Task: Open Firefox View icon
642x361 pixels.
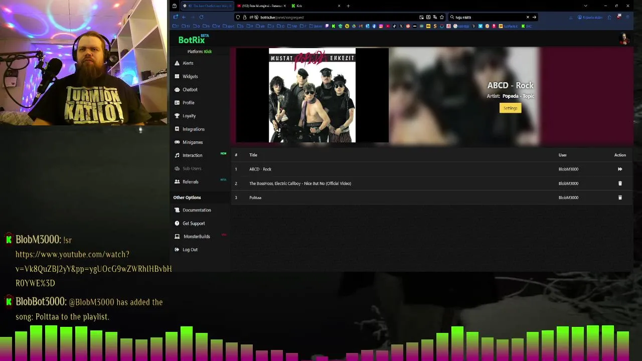Action: (174, 6)
